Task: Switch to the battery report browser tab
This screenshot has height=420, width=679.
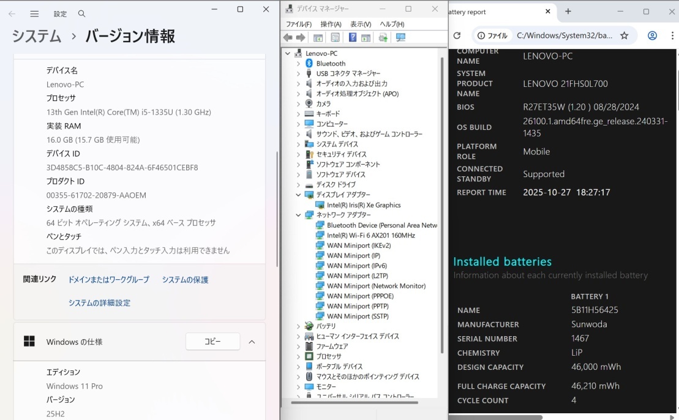Action: [x=490, y=11]
